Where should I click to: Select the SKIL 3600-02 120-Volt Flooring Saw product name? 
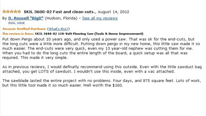click(x=64, y=34)
